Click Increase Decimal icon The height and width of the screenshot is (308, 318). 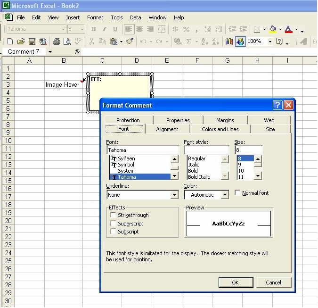point(208,29)
